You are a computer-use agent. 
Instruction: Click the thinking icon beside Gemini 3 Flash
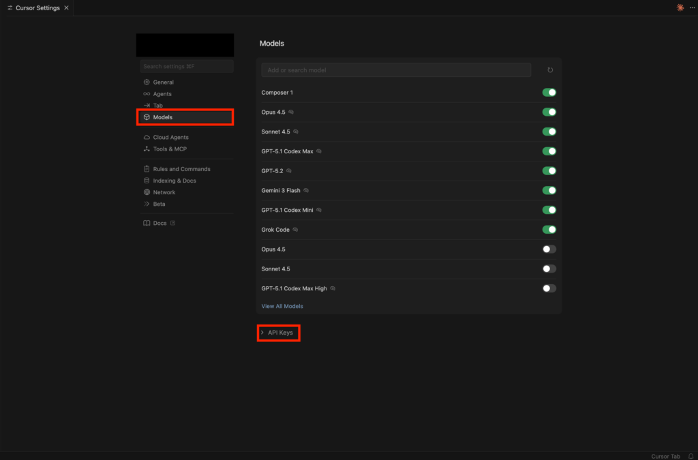tap(306, 191)
